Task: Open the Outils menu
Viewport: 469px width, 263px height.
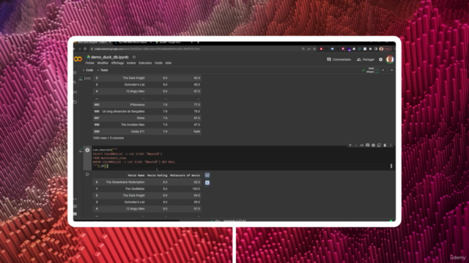Action: (158, 64)
